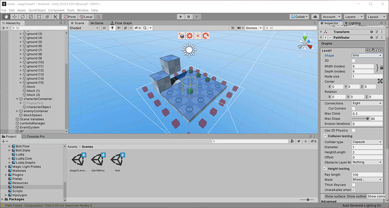Select the Rotate tool

(23, 16)
